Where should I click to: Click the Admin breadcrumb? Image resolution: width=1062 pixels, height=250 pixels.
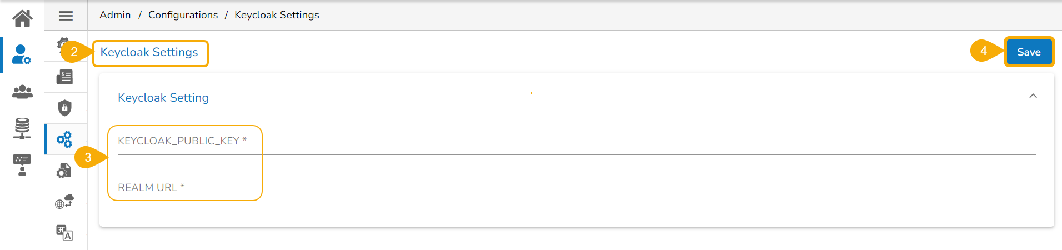[x=115, y=15]
